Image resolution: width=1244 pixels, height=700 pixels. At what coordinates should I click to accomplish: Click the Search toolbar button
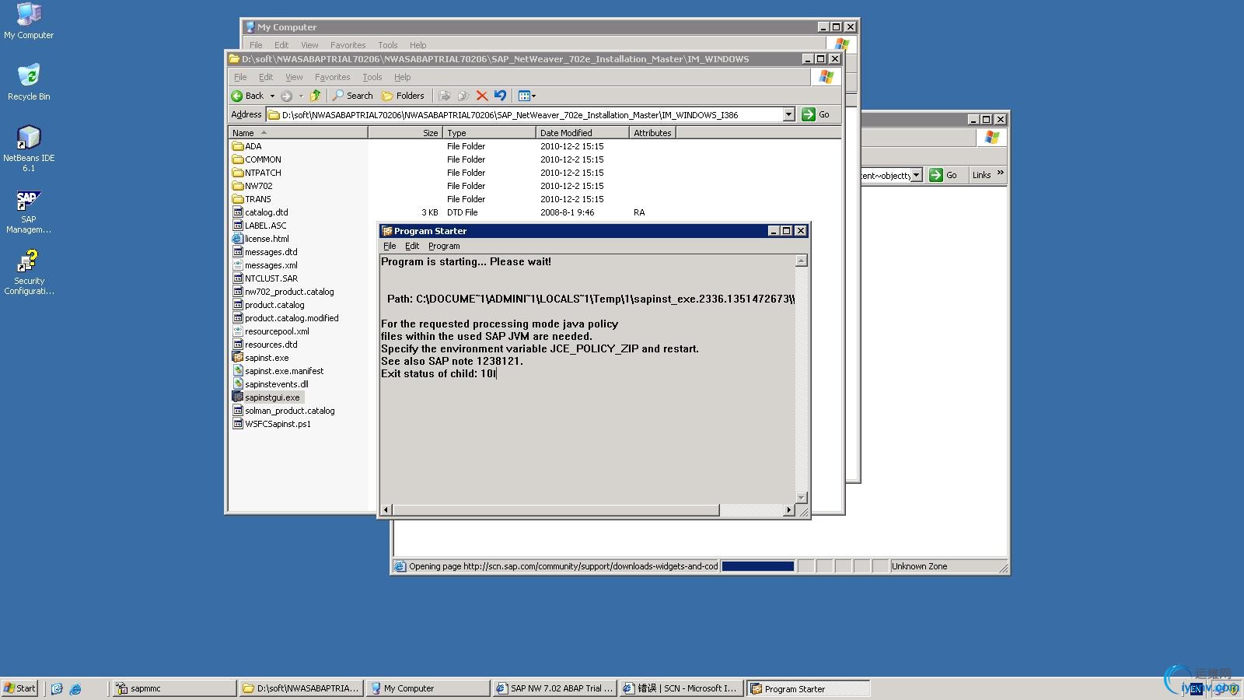352,96
